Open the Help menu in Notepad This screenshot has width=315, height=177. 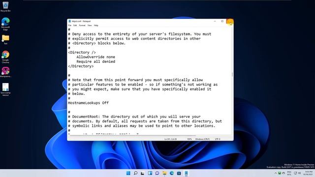(96, 26)
